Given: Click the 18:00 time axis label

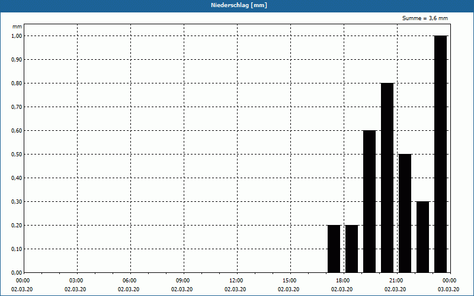Looking at the screenshot, I should 344,281.
